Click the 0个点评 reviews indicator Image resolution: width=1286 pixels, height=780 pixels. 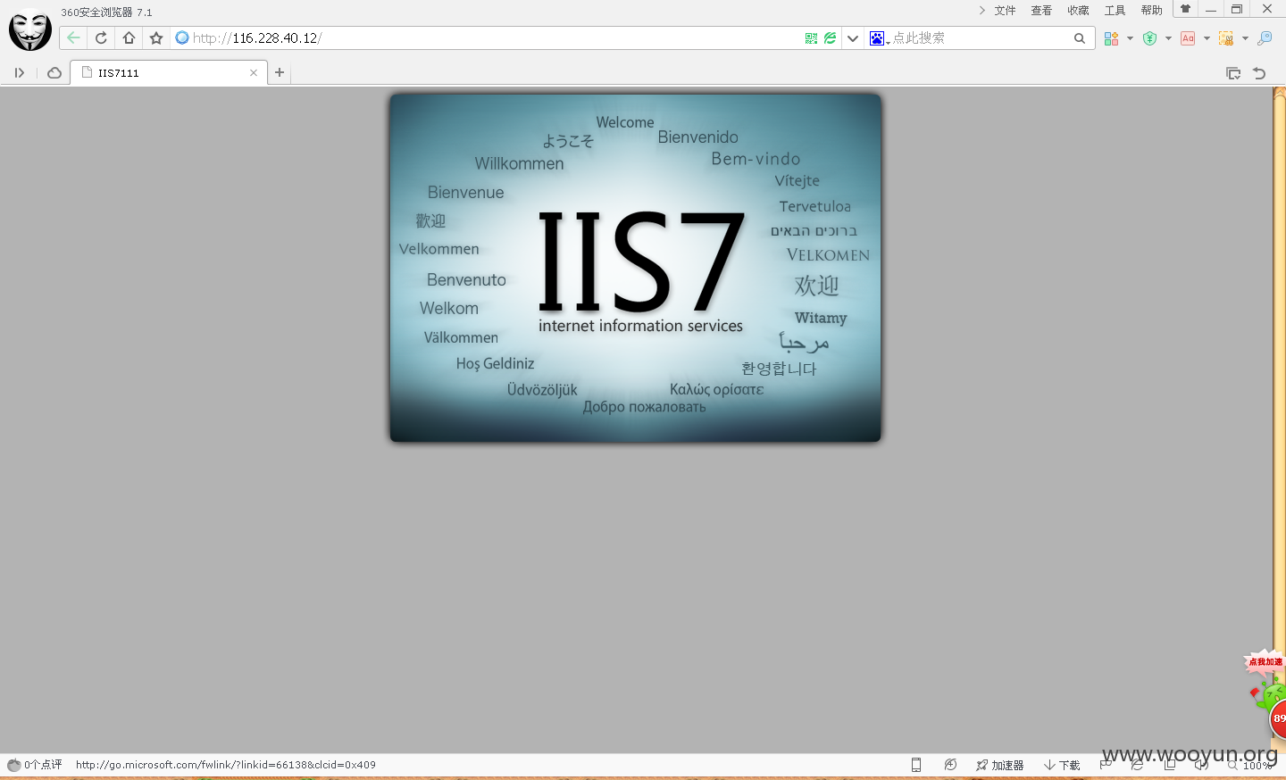coord(36,765)
